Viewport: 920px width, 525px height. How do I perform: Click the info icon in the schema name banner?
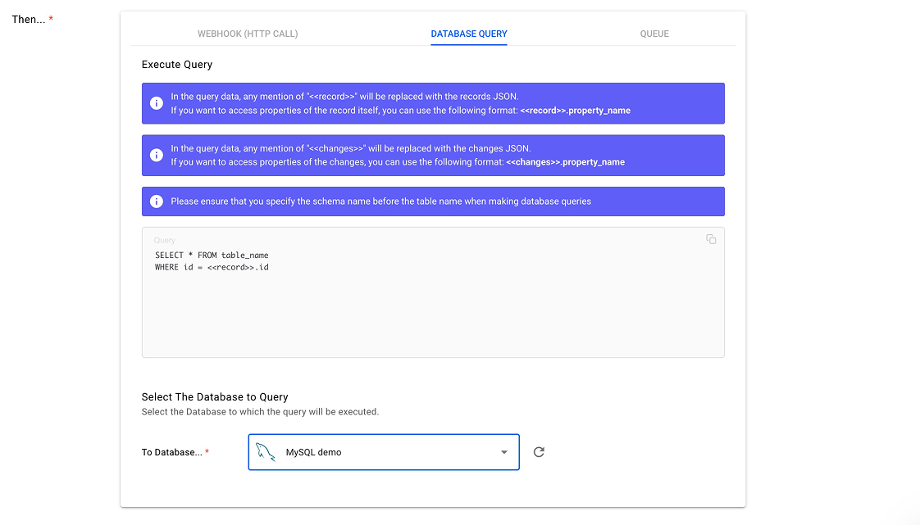(156, 201)
